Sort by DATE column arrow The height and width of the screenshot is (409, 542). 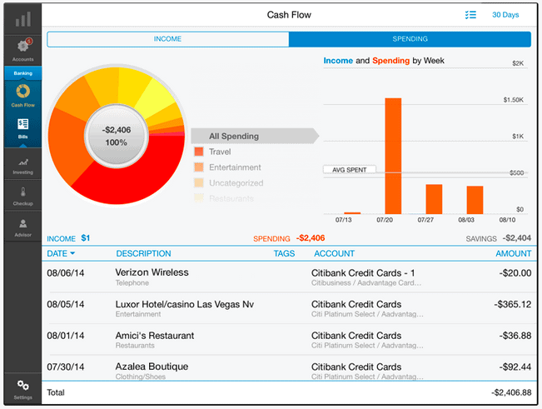(x=72, y=253)
